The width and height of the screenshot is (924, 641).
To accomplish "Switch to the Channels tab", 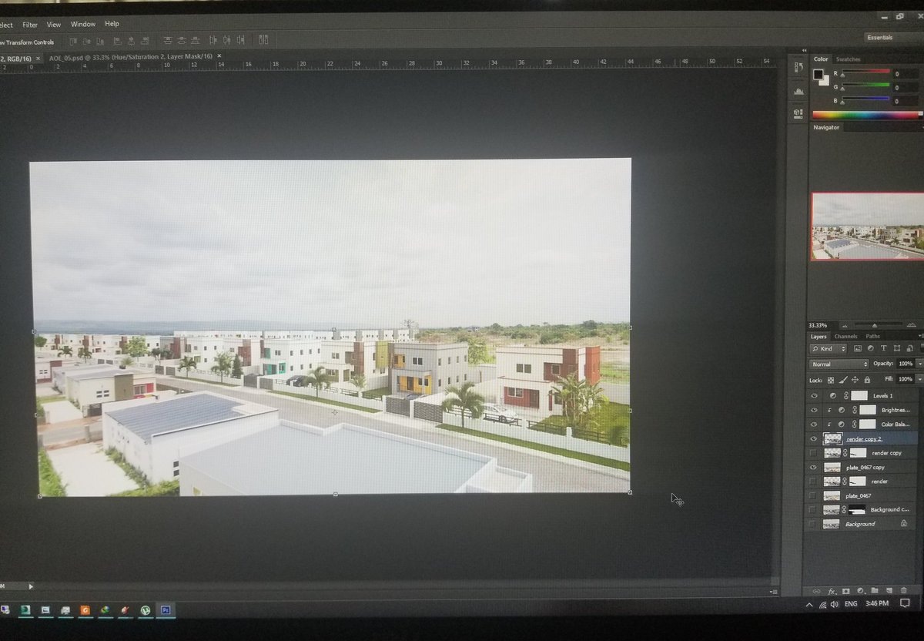I will click(845, 336).
